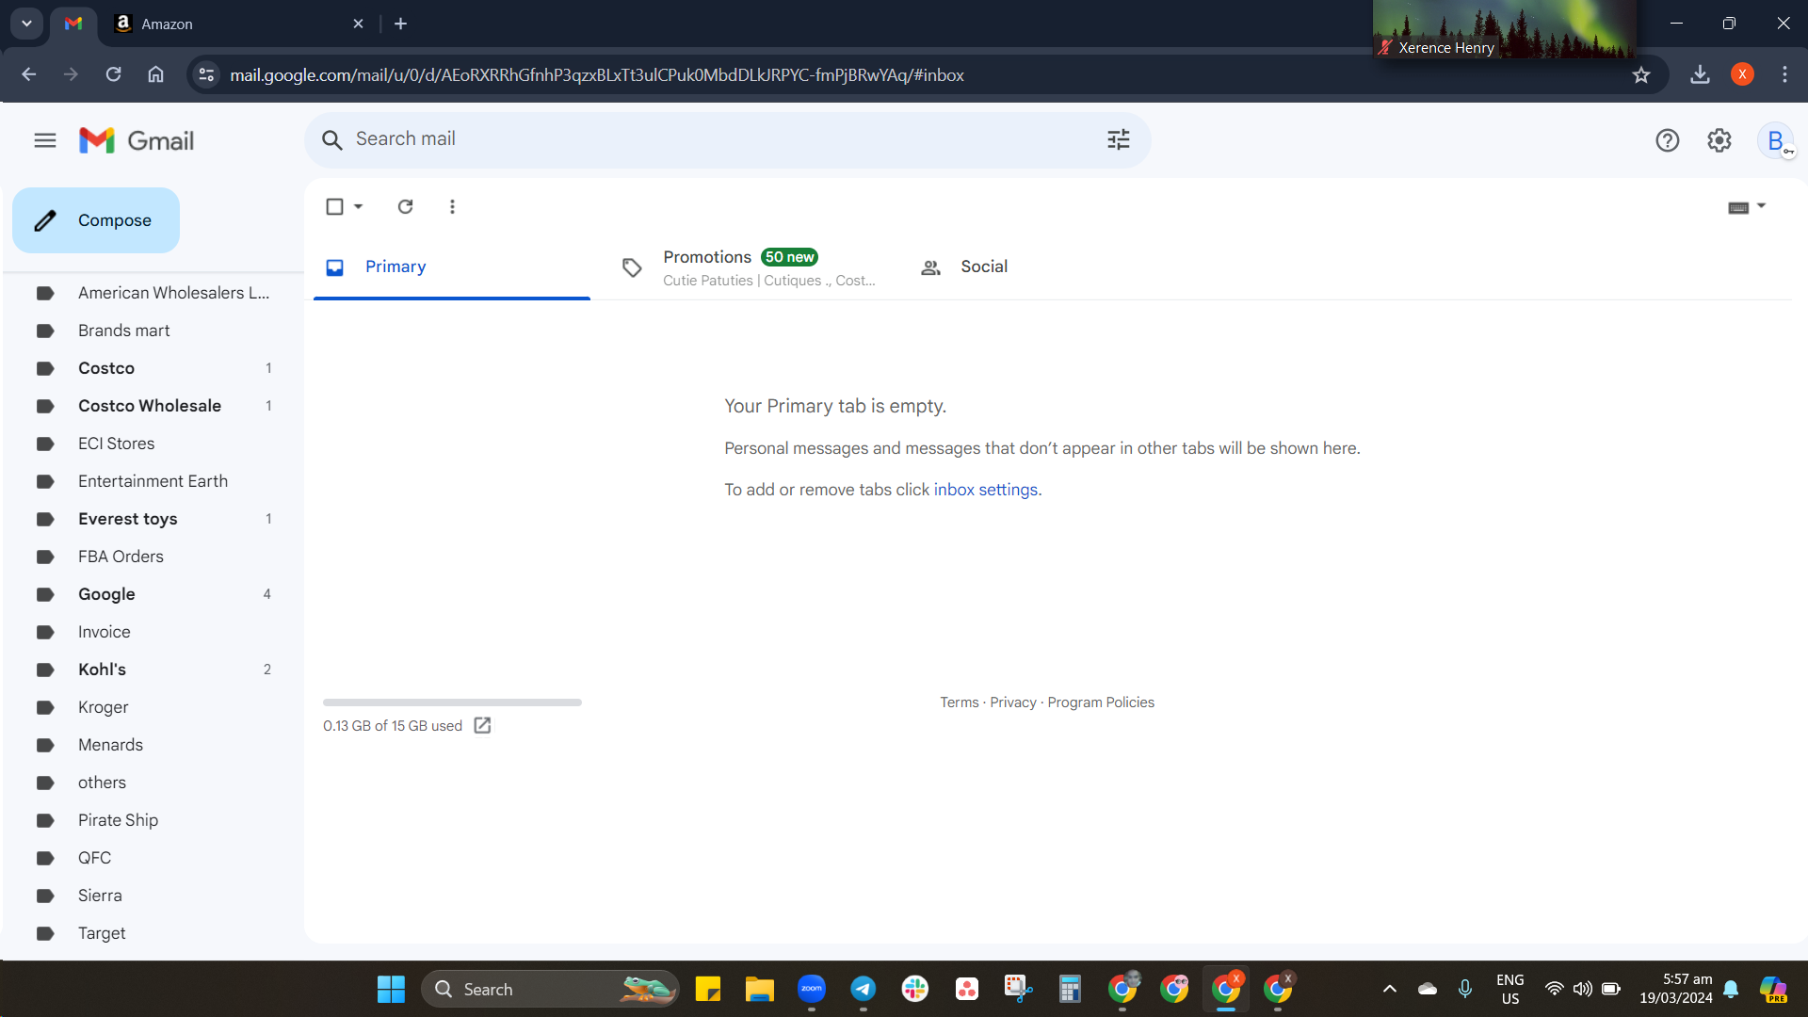Go back to previous page
The height and width of the screenshot is (1017, 1808).
28,74
